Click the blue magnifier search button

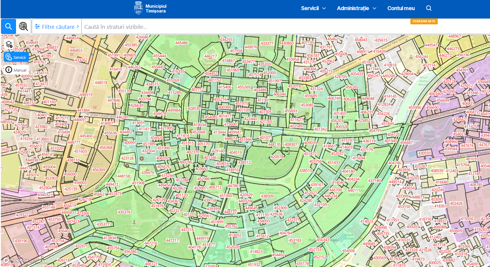9,27
